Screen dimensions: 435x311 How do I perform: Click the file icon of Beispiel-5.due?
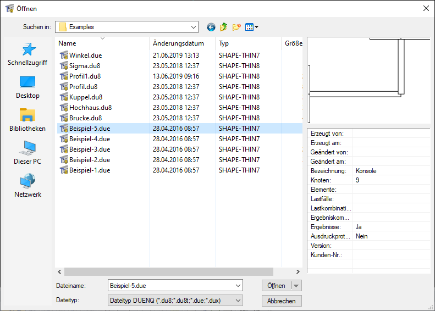coord(64,129)
